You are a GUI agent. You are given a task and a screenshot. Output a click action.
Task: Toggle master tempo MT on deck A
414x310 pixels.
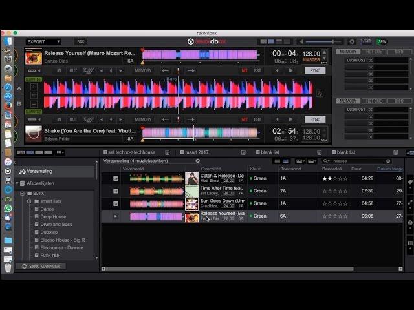(x=245, y=70)
